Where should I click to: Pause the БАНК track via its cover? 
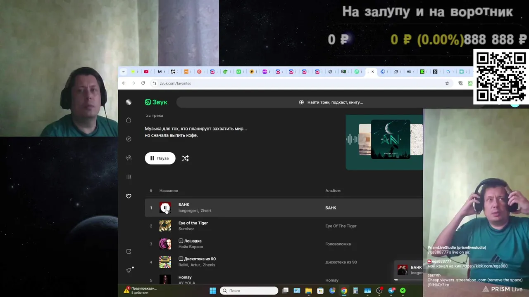165,208
